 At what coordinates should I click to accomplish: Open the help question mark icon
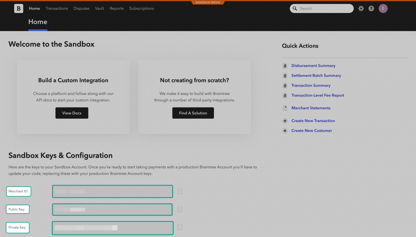click(371, 8)
